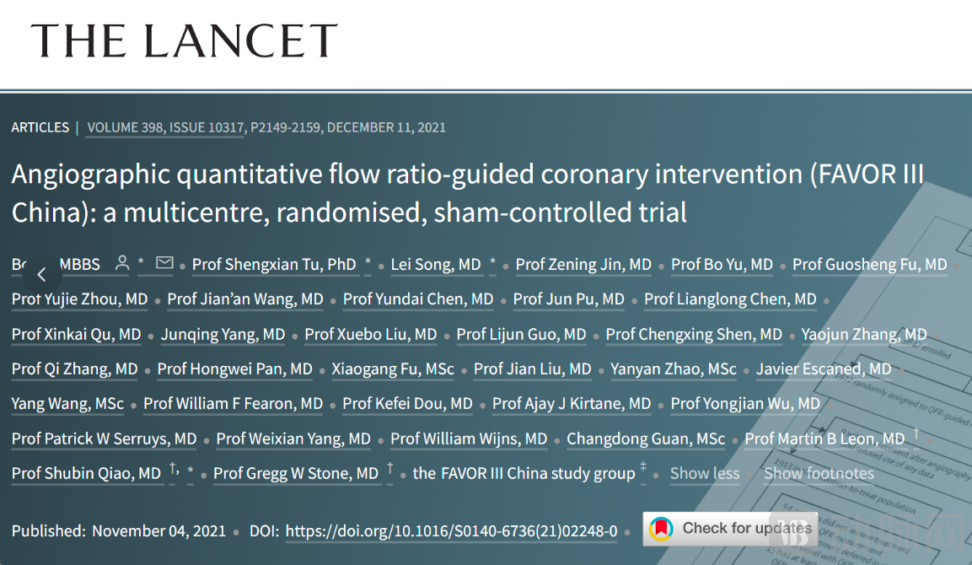Click the ARTICLES section label
Viewport: 972px width, 565px height.
[x=40, y=128]
